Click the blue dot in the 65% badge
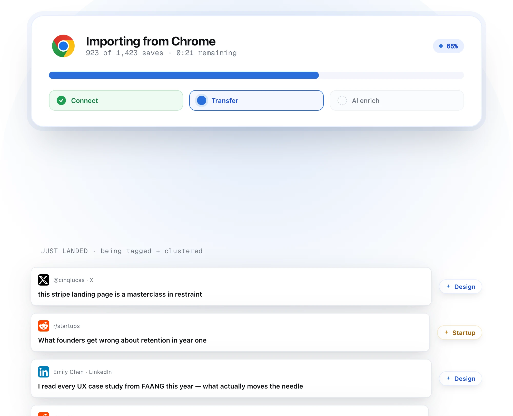The width and height of the screenshot is (513, 416). point(441,46)
